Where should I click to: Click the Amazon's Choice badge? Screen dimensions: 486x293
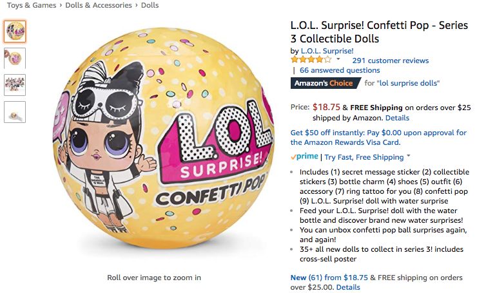pyautogui.click(x=324, y=83)
